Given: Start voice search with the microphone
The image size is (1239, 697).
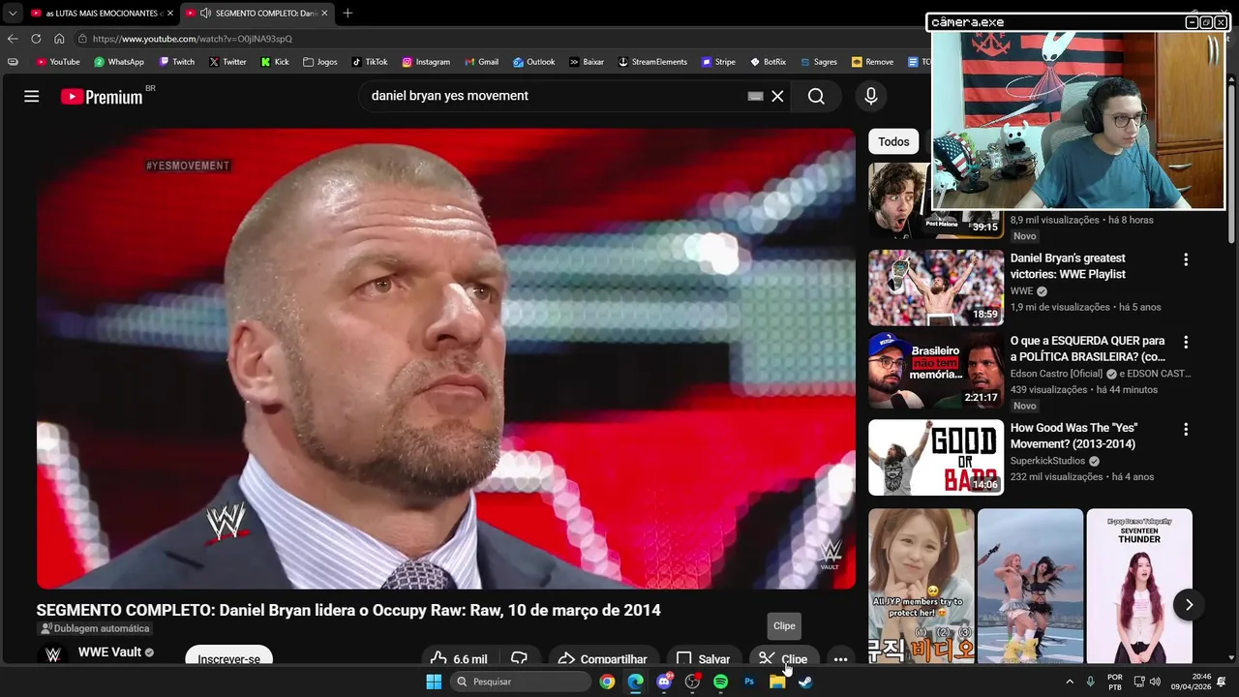Looking at the screenshot, I should point(870,96).
